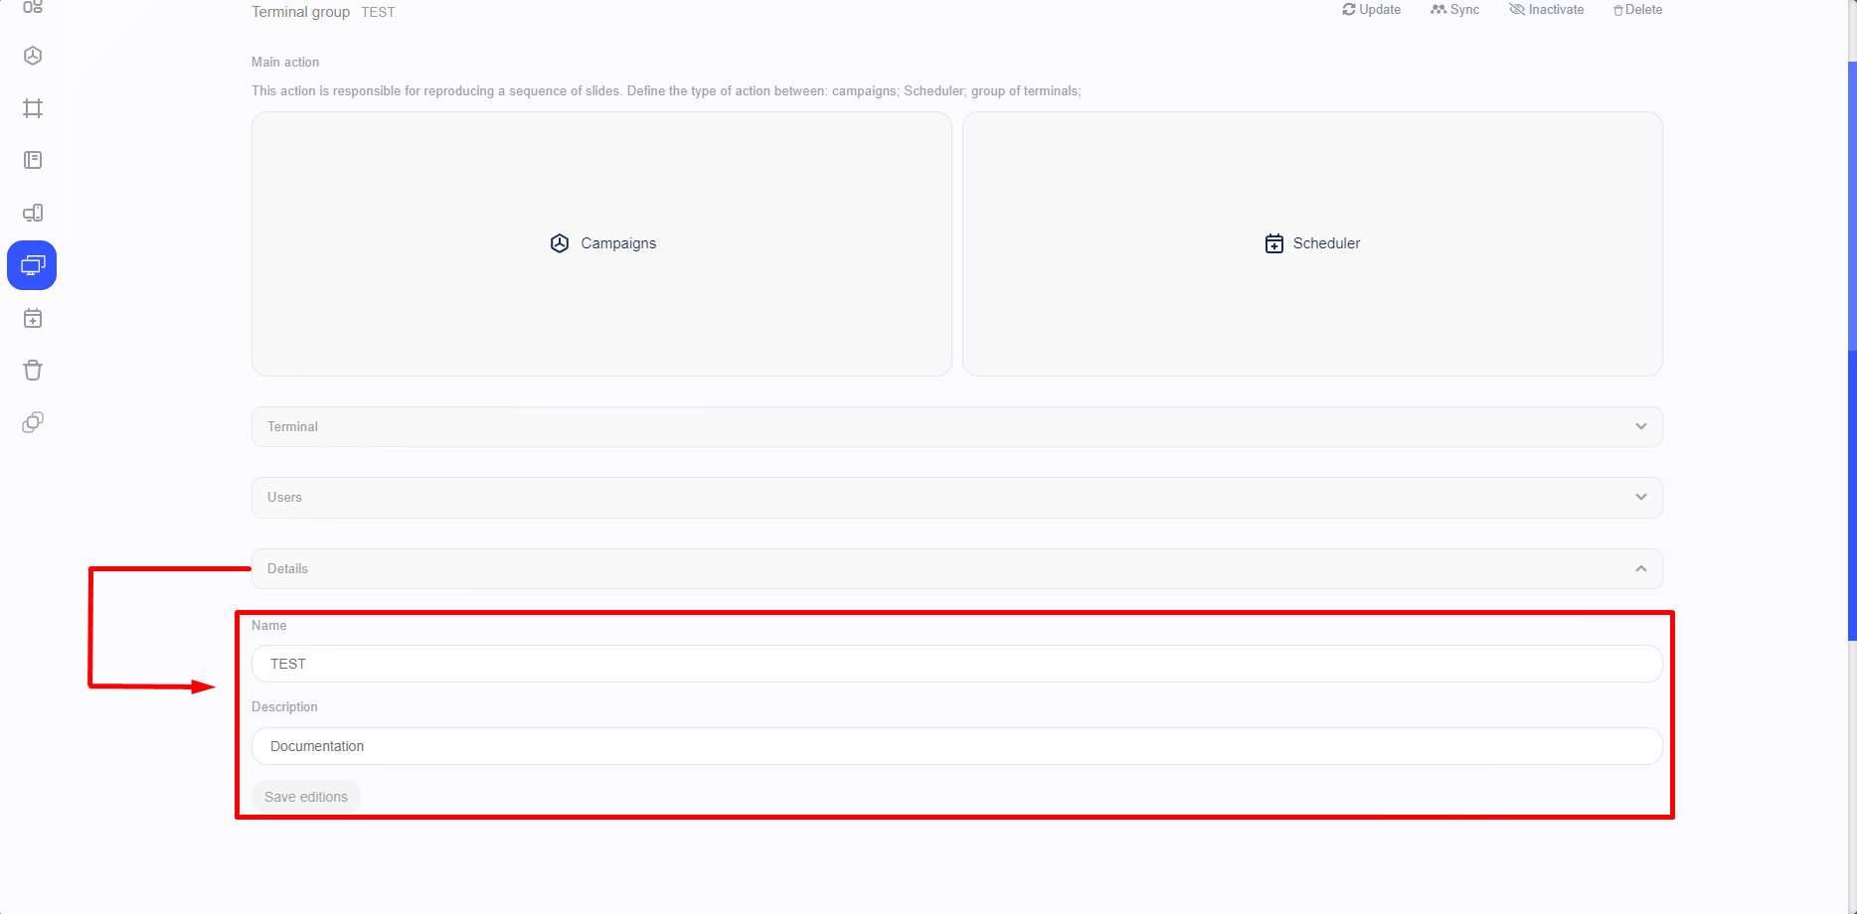Open the layout page icon in sidebar
Screen dimensions: 1857x914
pyautogui.click(x=33, y=160)
